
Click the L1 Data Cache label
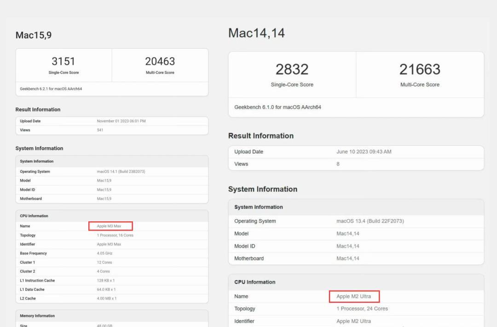pos(32,289)
